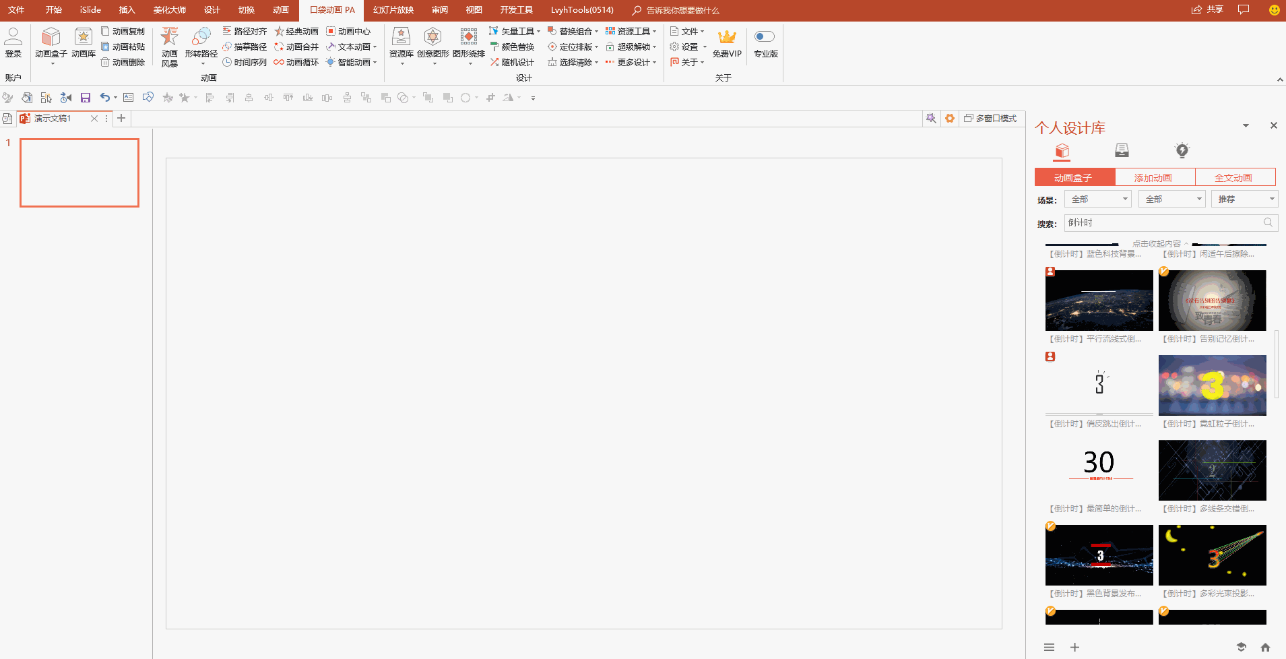The width and height of the screenshot is (1286, 659).
Task: Click the 搜索 input field containing 倒计时
Action: 1171,222
